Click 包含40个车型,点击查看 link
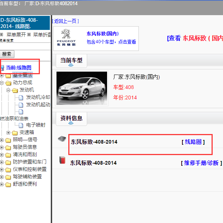Viewport: 223px width, 223px height. point(111,42)
